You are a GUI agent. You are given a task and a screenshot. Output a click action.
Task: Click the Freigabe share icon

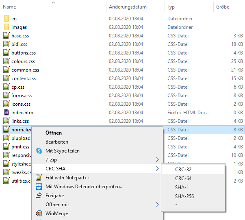tap(39, 196)
